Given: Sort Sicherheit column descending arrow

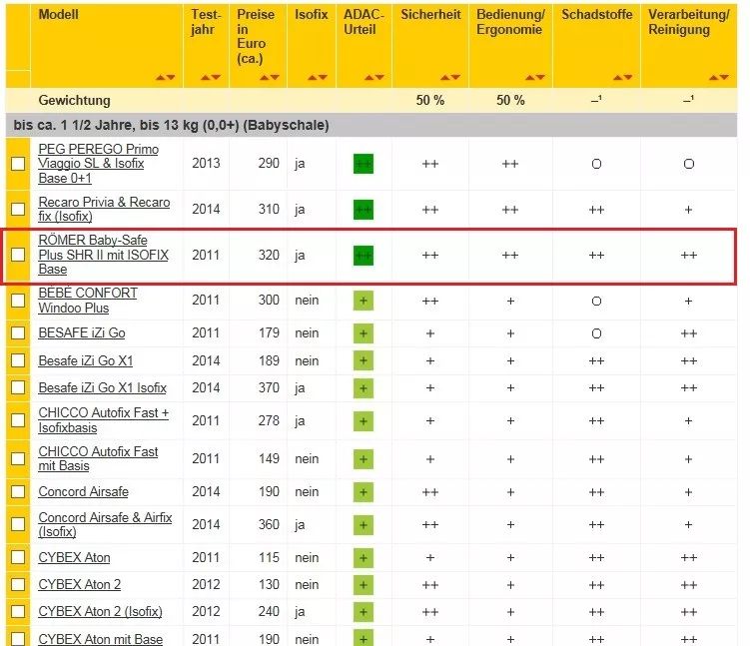Looking at the screenshot, I should 454,77.
